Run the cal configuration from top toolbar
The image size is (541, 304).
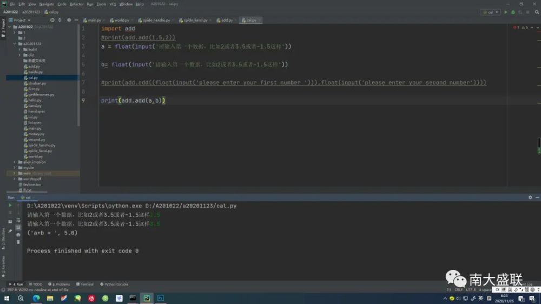[x=506, y=12]
